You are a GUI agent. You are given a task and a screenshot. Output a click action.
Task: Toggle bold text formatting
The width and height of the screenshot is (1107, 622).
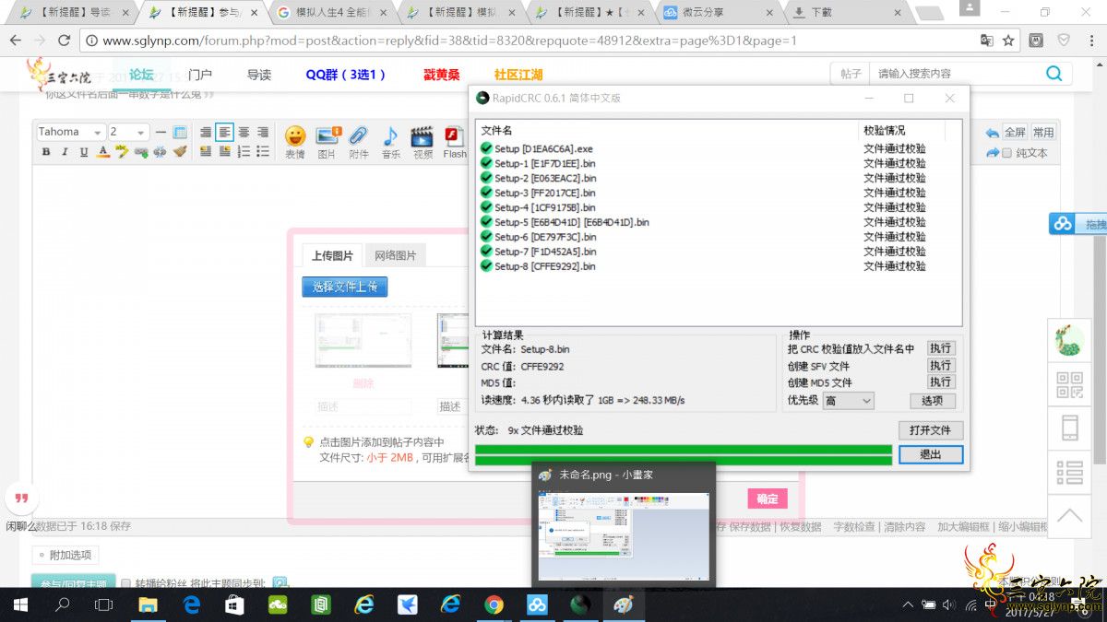tap(46, 152)
